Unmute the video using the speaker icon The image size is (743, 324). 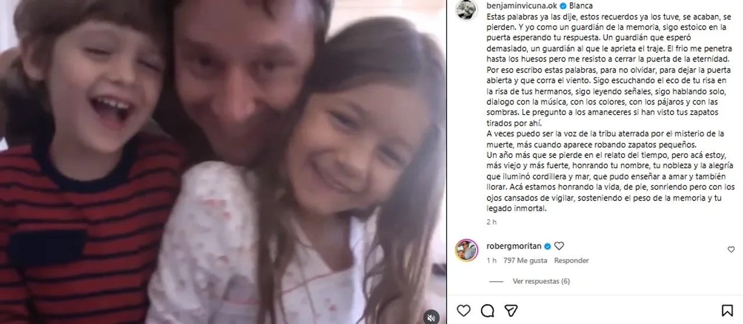pyautogui.click(x=431, y=316)
